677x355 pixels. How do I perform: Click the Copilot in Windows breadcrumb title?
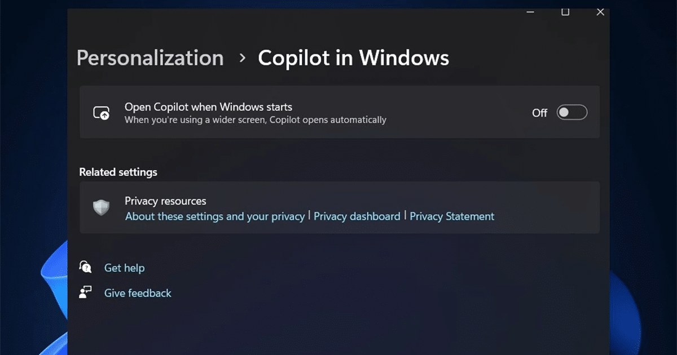(x=353, y=57)
